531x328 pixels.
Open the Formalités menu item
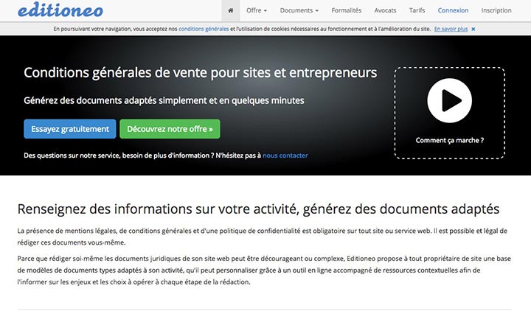[347, 11]
